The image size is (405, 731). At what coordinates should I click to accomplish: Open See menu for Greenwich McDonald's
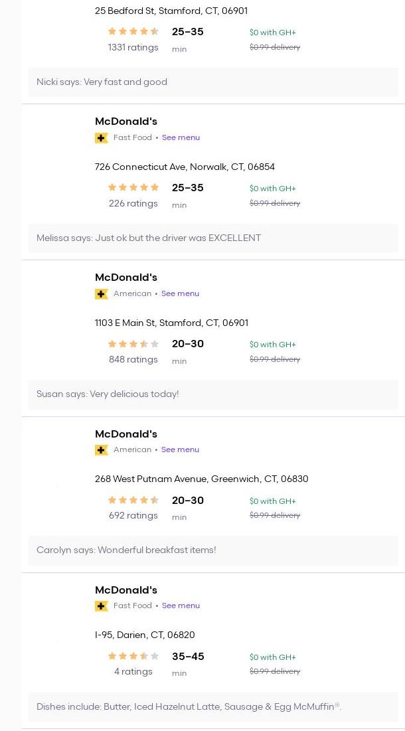[x=181, y=450]
